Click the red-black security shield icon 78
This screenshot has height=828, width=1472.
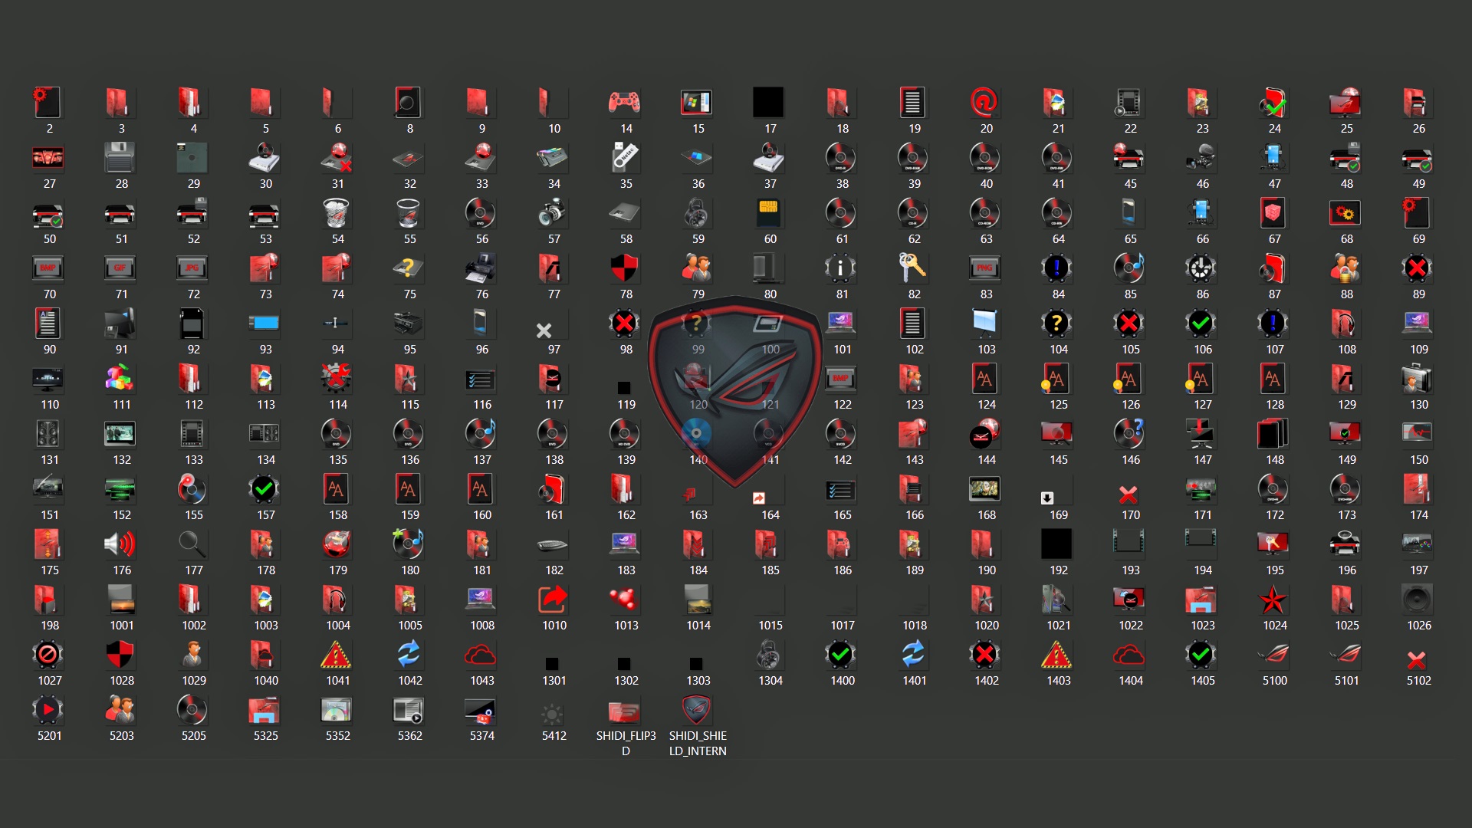click(625, 268)
